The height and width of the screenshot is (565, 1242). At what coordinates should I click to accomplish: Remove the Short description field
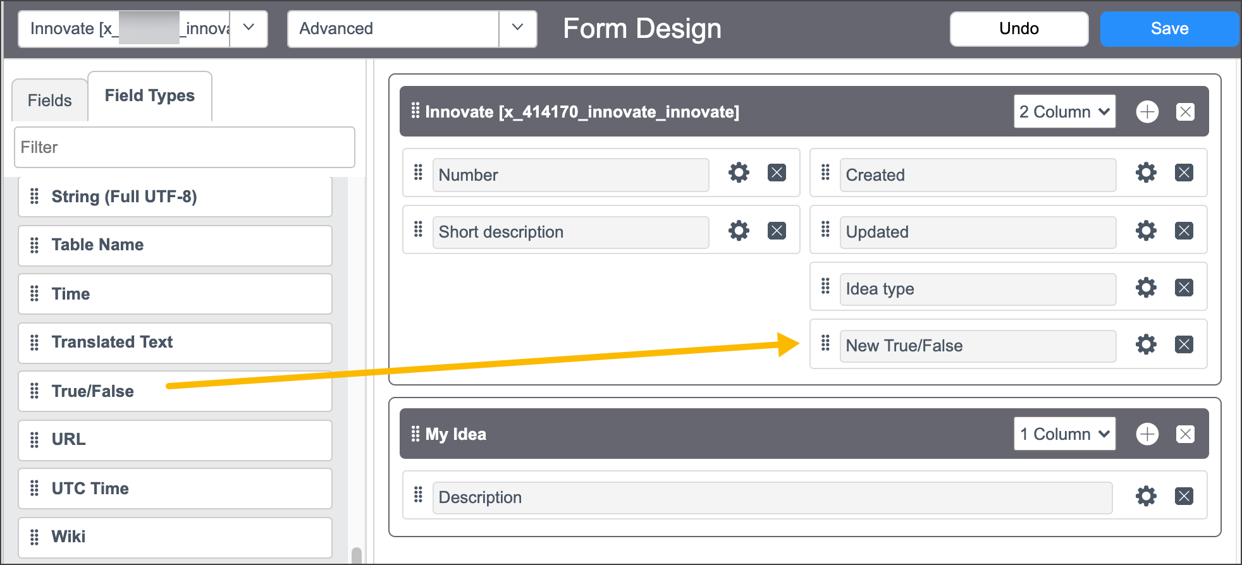pos(777,231)
